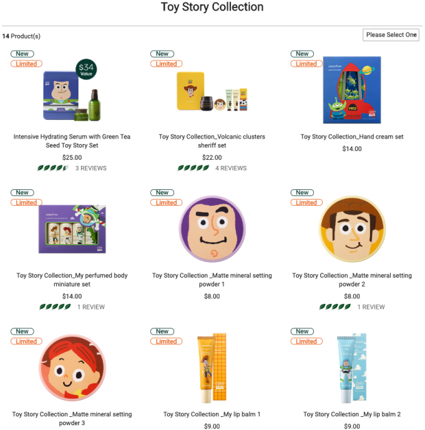
Task: Click leaf rating icons for sheriff set
Action: coord(193,168)
